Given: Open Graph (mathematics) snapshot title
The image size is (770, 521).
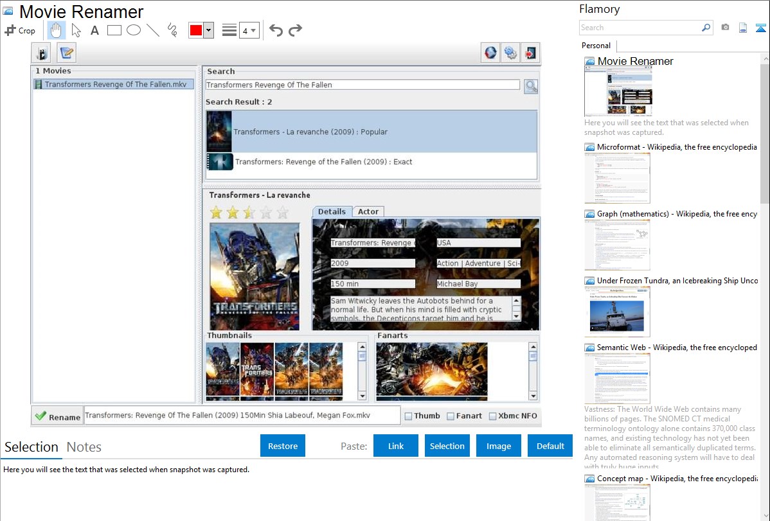Looking at the screenshot, I should pyautogui.click(x=677, y=214).
